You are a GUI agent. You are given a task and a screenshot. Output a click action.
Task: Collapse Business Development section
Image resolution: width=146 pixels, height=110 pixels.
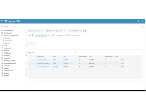pyautogui.click(x=26, y=35)
